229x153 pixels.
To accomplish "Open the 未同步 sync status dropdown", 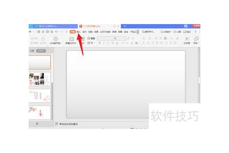I will (166, 32).
